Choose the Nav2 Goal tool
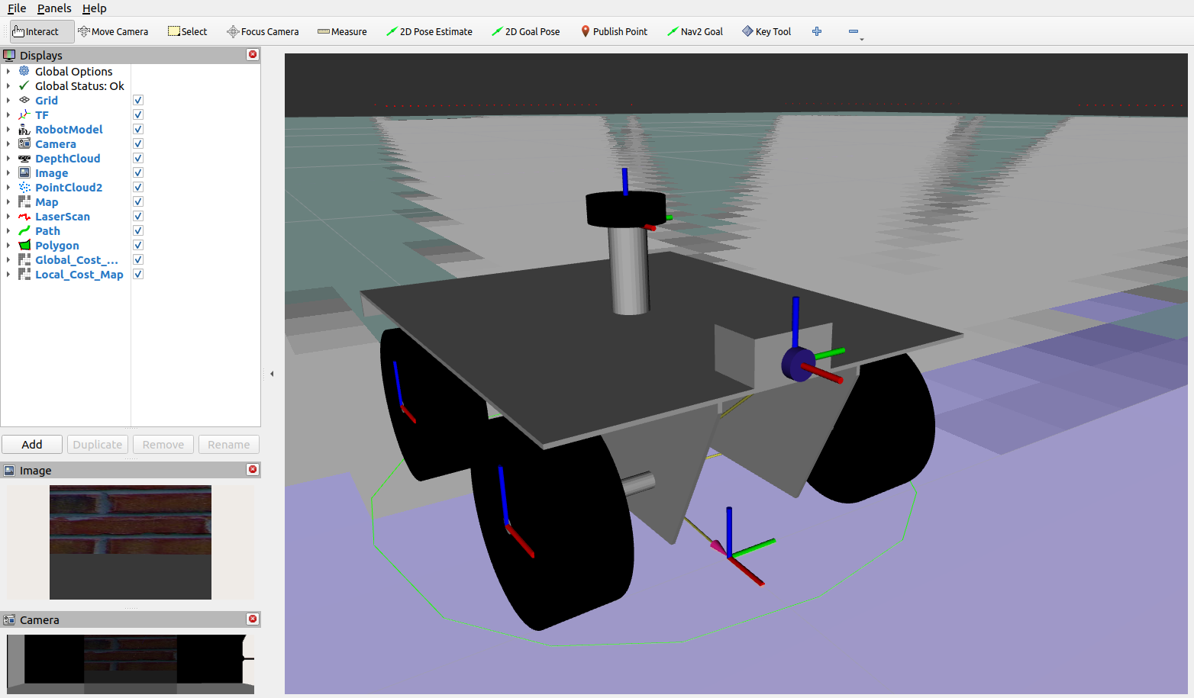Screen dimensions: 1194x698 click(695, 31)
